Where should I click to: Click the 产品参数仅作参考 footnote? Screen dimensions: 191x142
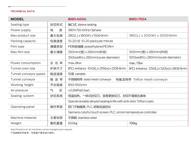[x=33, y=133]
